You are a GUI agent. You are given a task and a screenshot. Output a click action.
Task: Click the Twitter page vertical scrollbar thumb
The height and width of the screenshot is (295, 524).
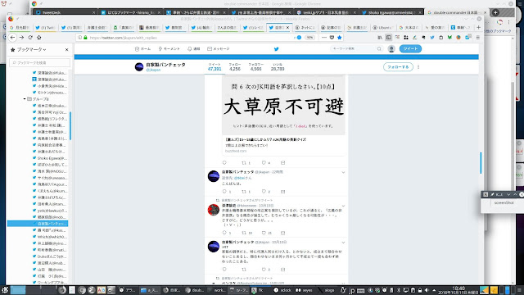pyautogui.click(x=481, y=163)
